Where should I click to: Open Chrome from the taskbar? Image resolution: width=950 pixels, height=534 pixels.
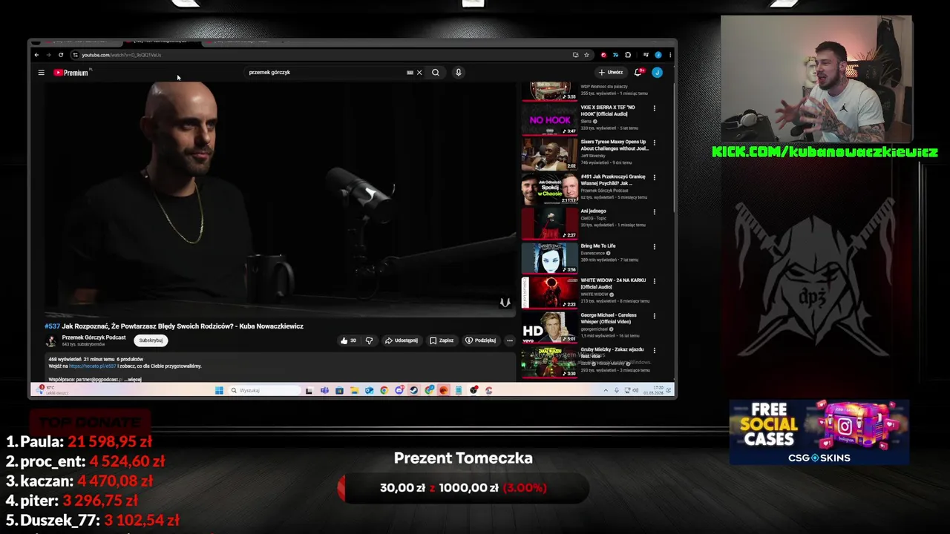pos(384,390)
